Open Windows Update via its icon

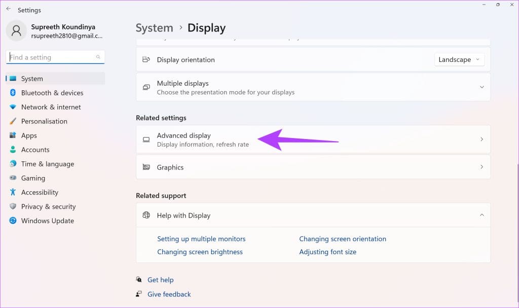click(12, 221)
